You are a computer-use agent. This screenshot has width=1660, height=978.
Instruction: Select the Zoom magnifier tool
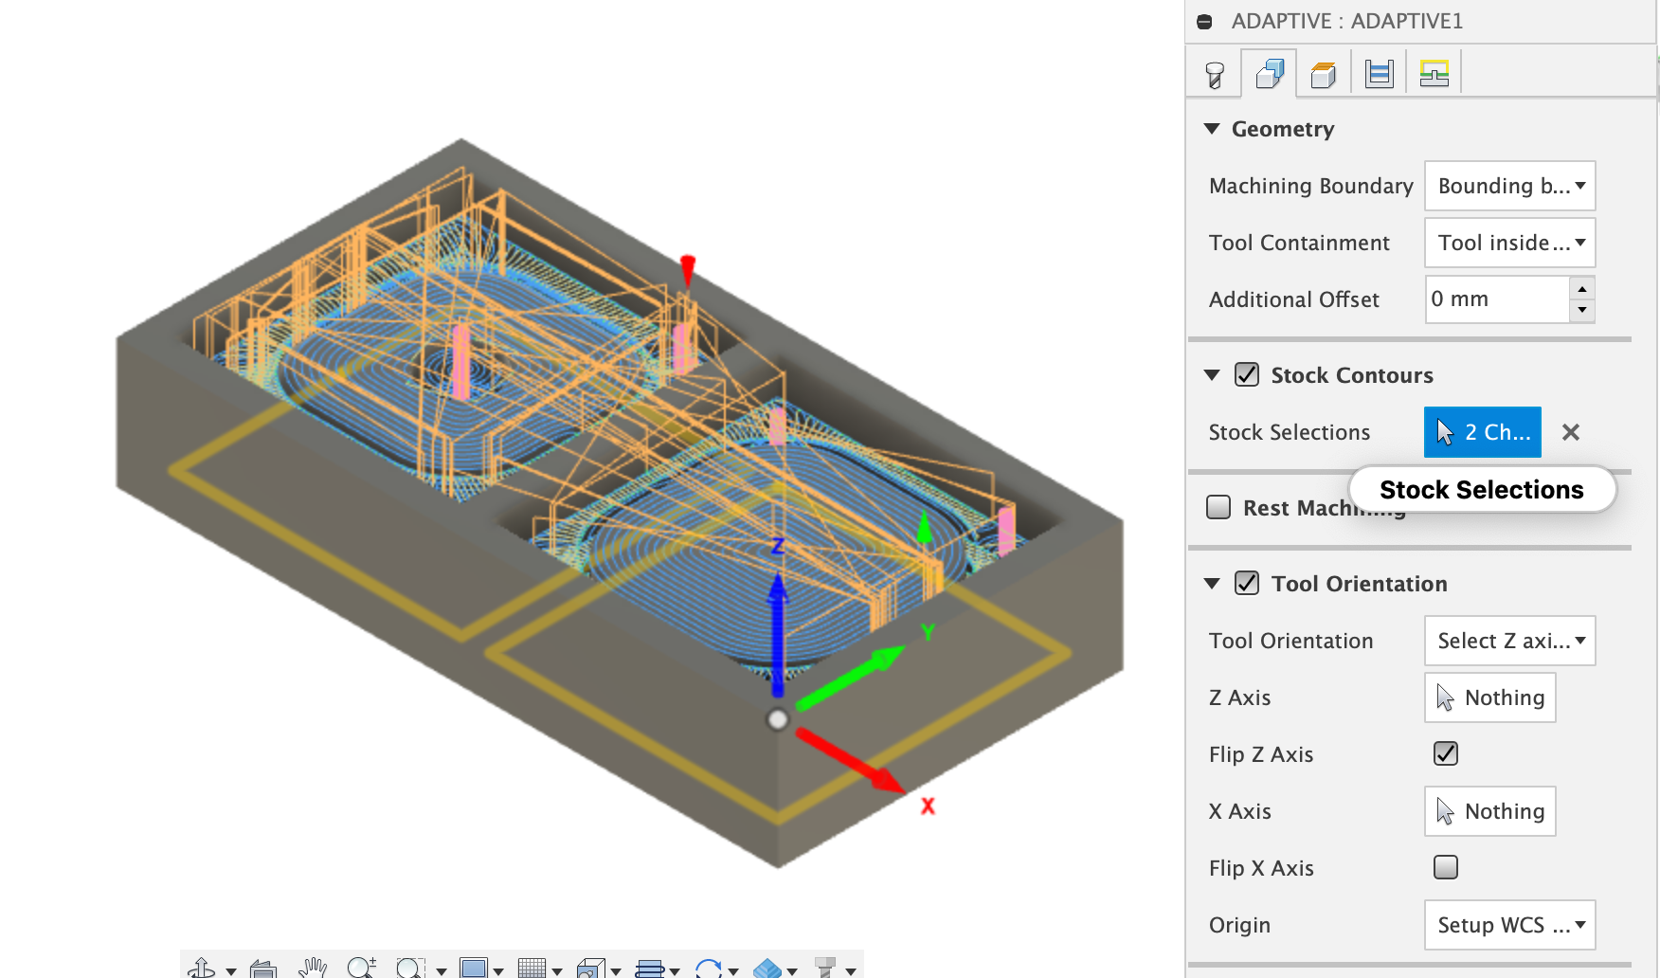361,968
